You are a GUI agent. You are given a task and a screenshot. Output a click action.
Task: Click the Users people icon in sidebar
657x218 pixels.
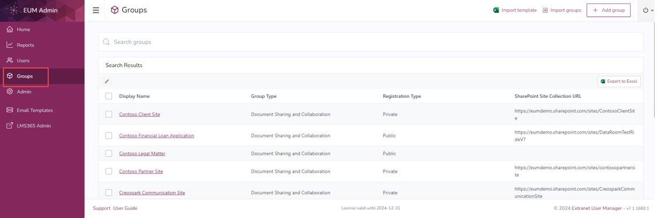[10, 61]
